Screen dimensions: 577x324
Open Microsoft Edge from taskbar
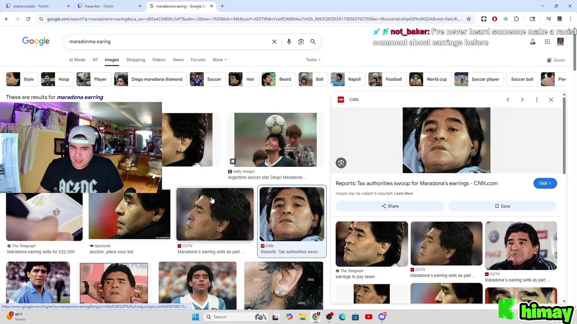[x=342, y=317]
